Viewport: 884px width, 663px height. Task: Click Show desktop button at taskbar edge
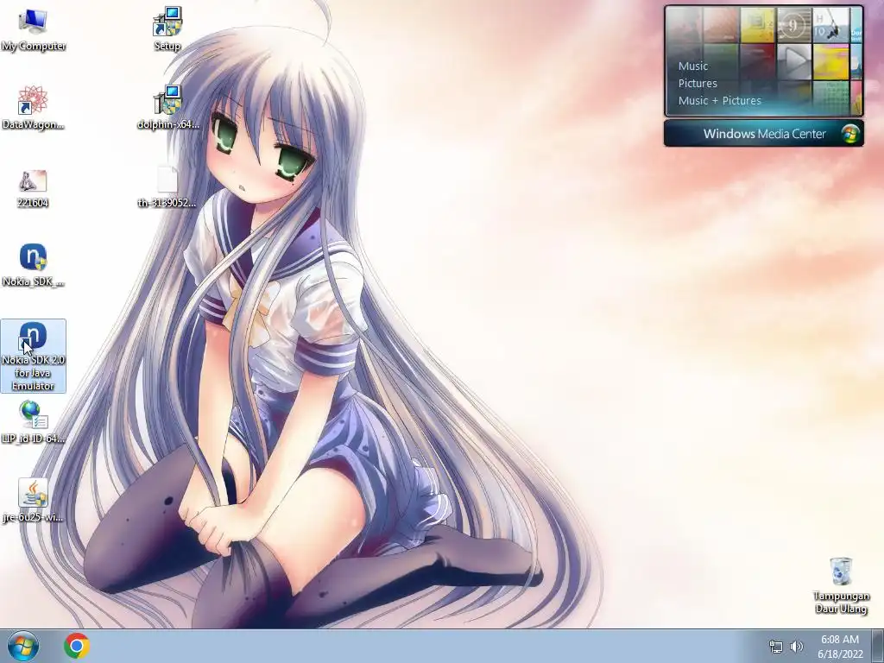(x=878, y=647)
